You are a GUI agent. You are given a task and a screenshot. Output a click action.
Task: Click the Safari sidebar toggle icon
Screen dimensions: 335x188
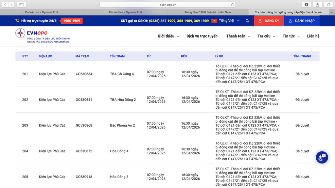[x=21, y=5]
